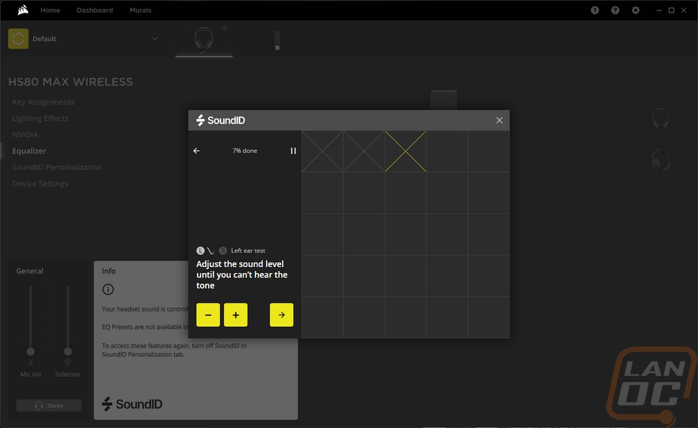Select the headset device icon tab
This screenshot has width=698, height=428.
click(204, 40)
